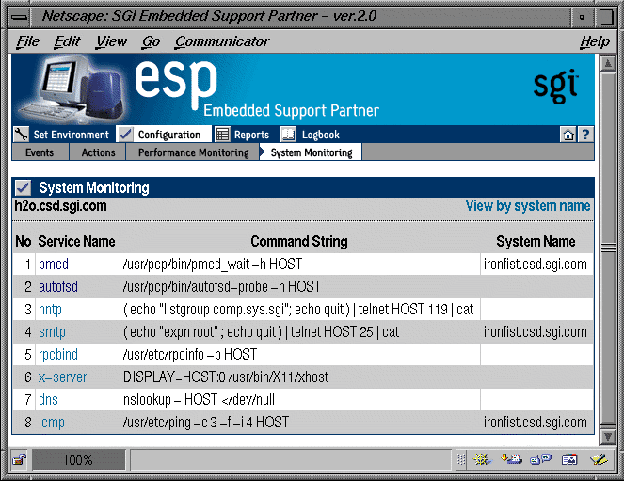Click ironfist.csd.sgi.com in smtp row
Viewport: 624px width, 481px height.
coord(536,332)
